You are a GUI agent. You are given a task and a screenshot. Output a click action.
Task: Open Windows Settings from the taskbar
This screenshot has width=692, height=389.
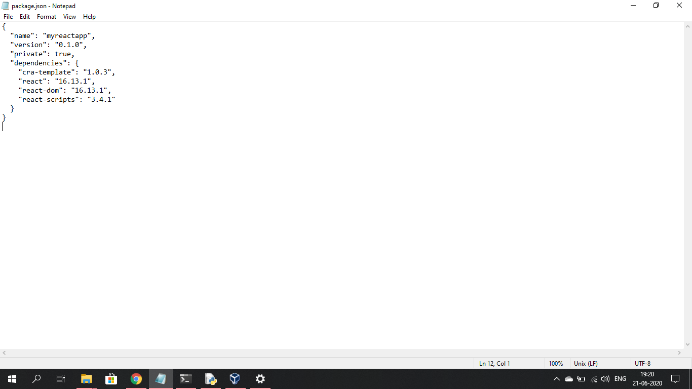tap(259, 379)
